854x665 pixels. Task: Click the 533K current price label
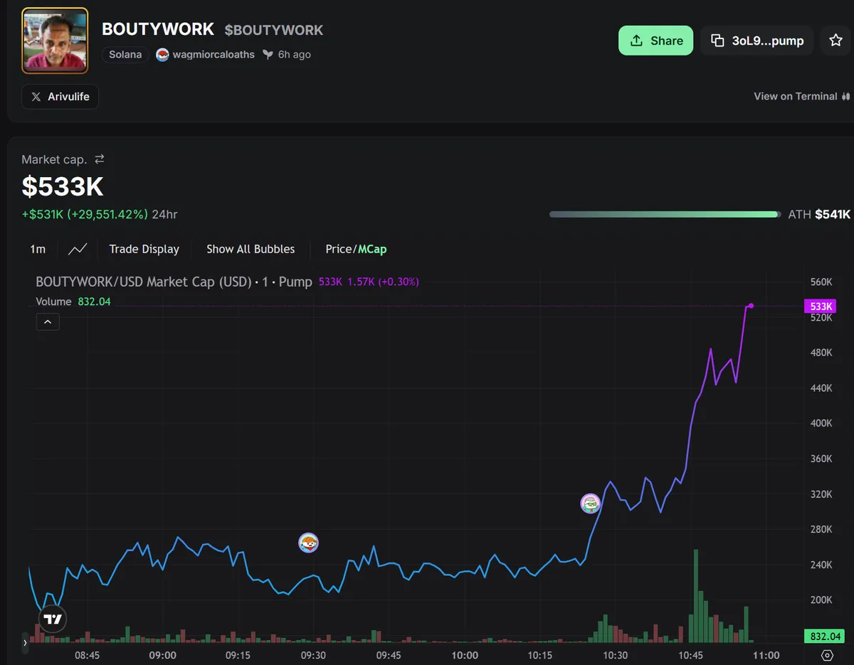(x=821, y=307)
